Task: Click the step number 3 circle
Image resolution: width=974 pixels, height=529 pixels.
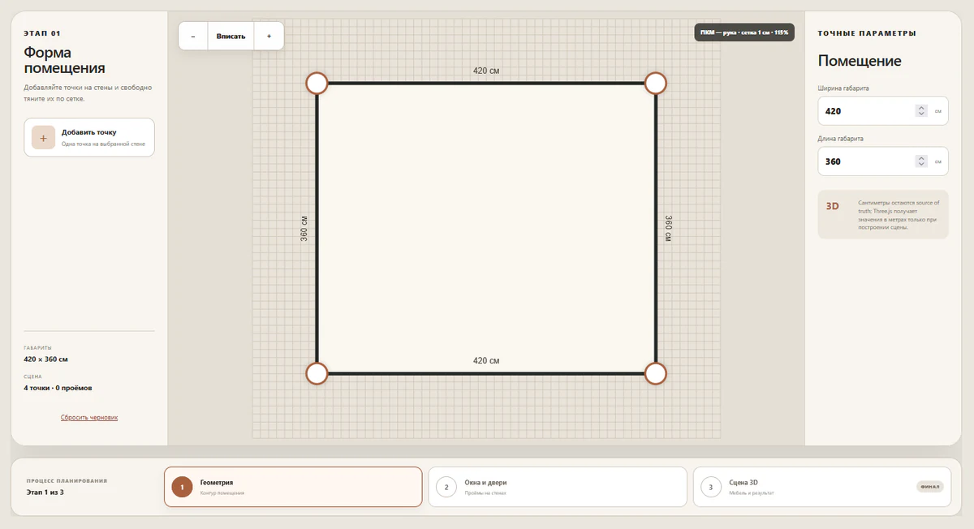Action: (x=710, y=487)
